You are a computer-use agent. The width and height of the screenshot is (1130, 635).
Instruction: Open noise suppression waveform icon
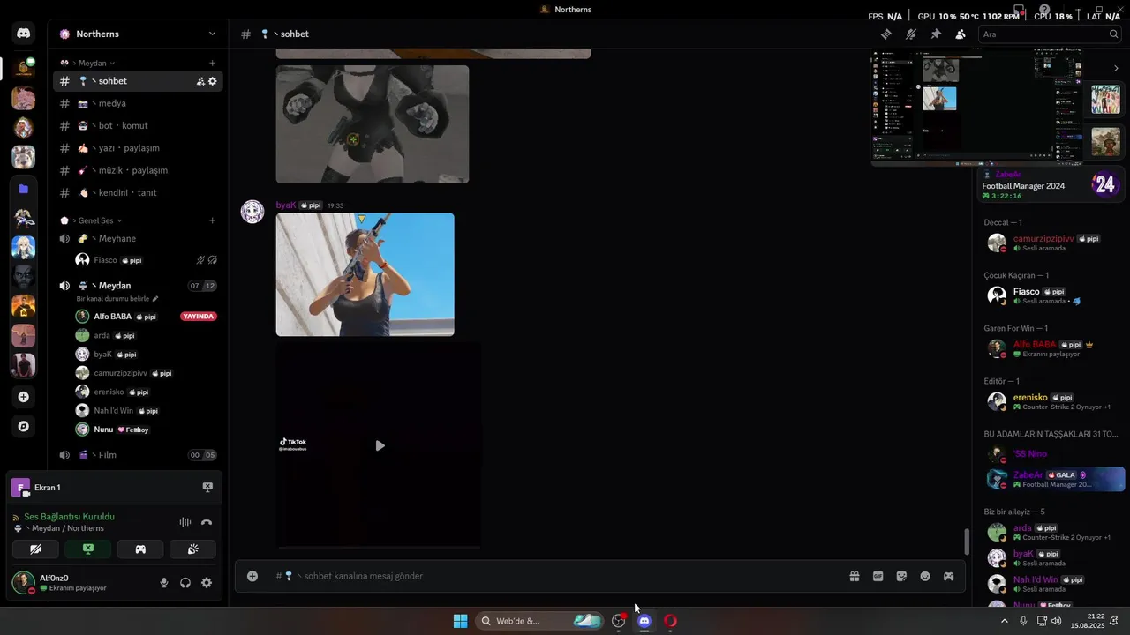click(185, 522)
